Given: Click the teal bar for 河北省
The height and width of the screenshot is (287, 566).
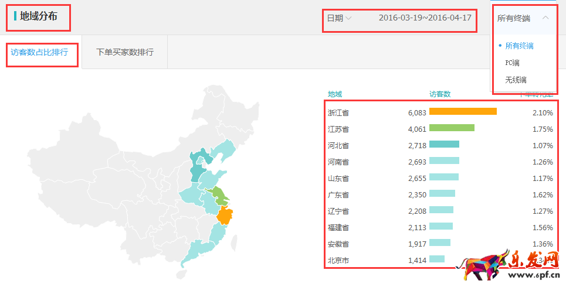Looking at the screenshot, I should (x=444, y=145).
